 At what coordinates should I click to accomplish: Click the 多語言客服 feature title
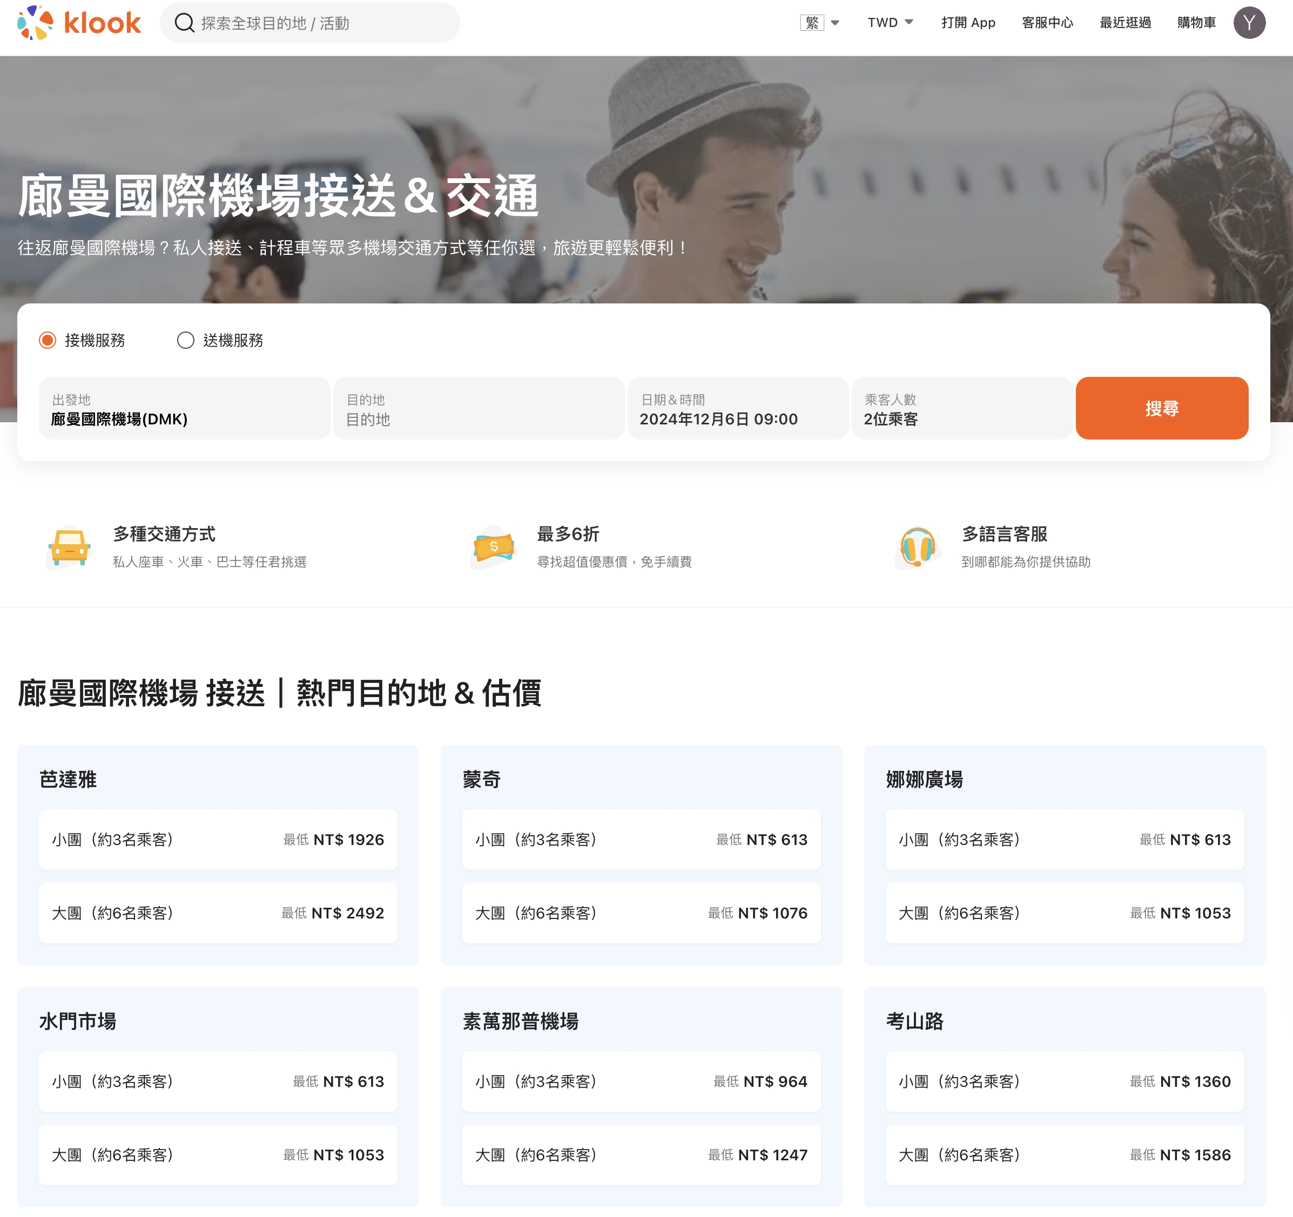pyautogui.click(x=1004, y=534)
